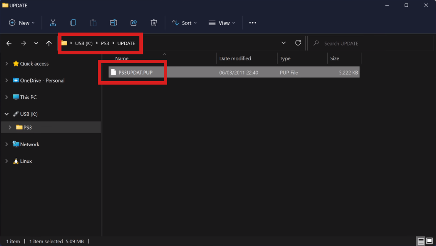This screenshot has height=246, width=436.
Task: Open the New item menu
Action: pyautogui.click(x=22, y=23)
